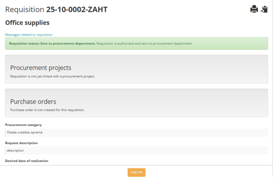Click the Purchase orders panel heading
The image size is (273, 177).
tap(33, 102)
